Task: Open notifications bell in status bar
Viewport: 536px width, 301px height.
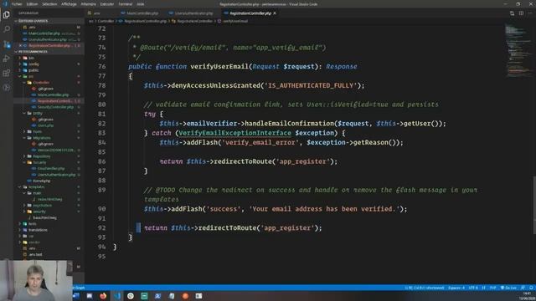Action: [531, 288]
